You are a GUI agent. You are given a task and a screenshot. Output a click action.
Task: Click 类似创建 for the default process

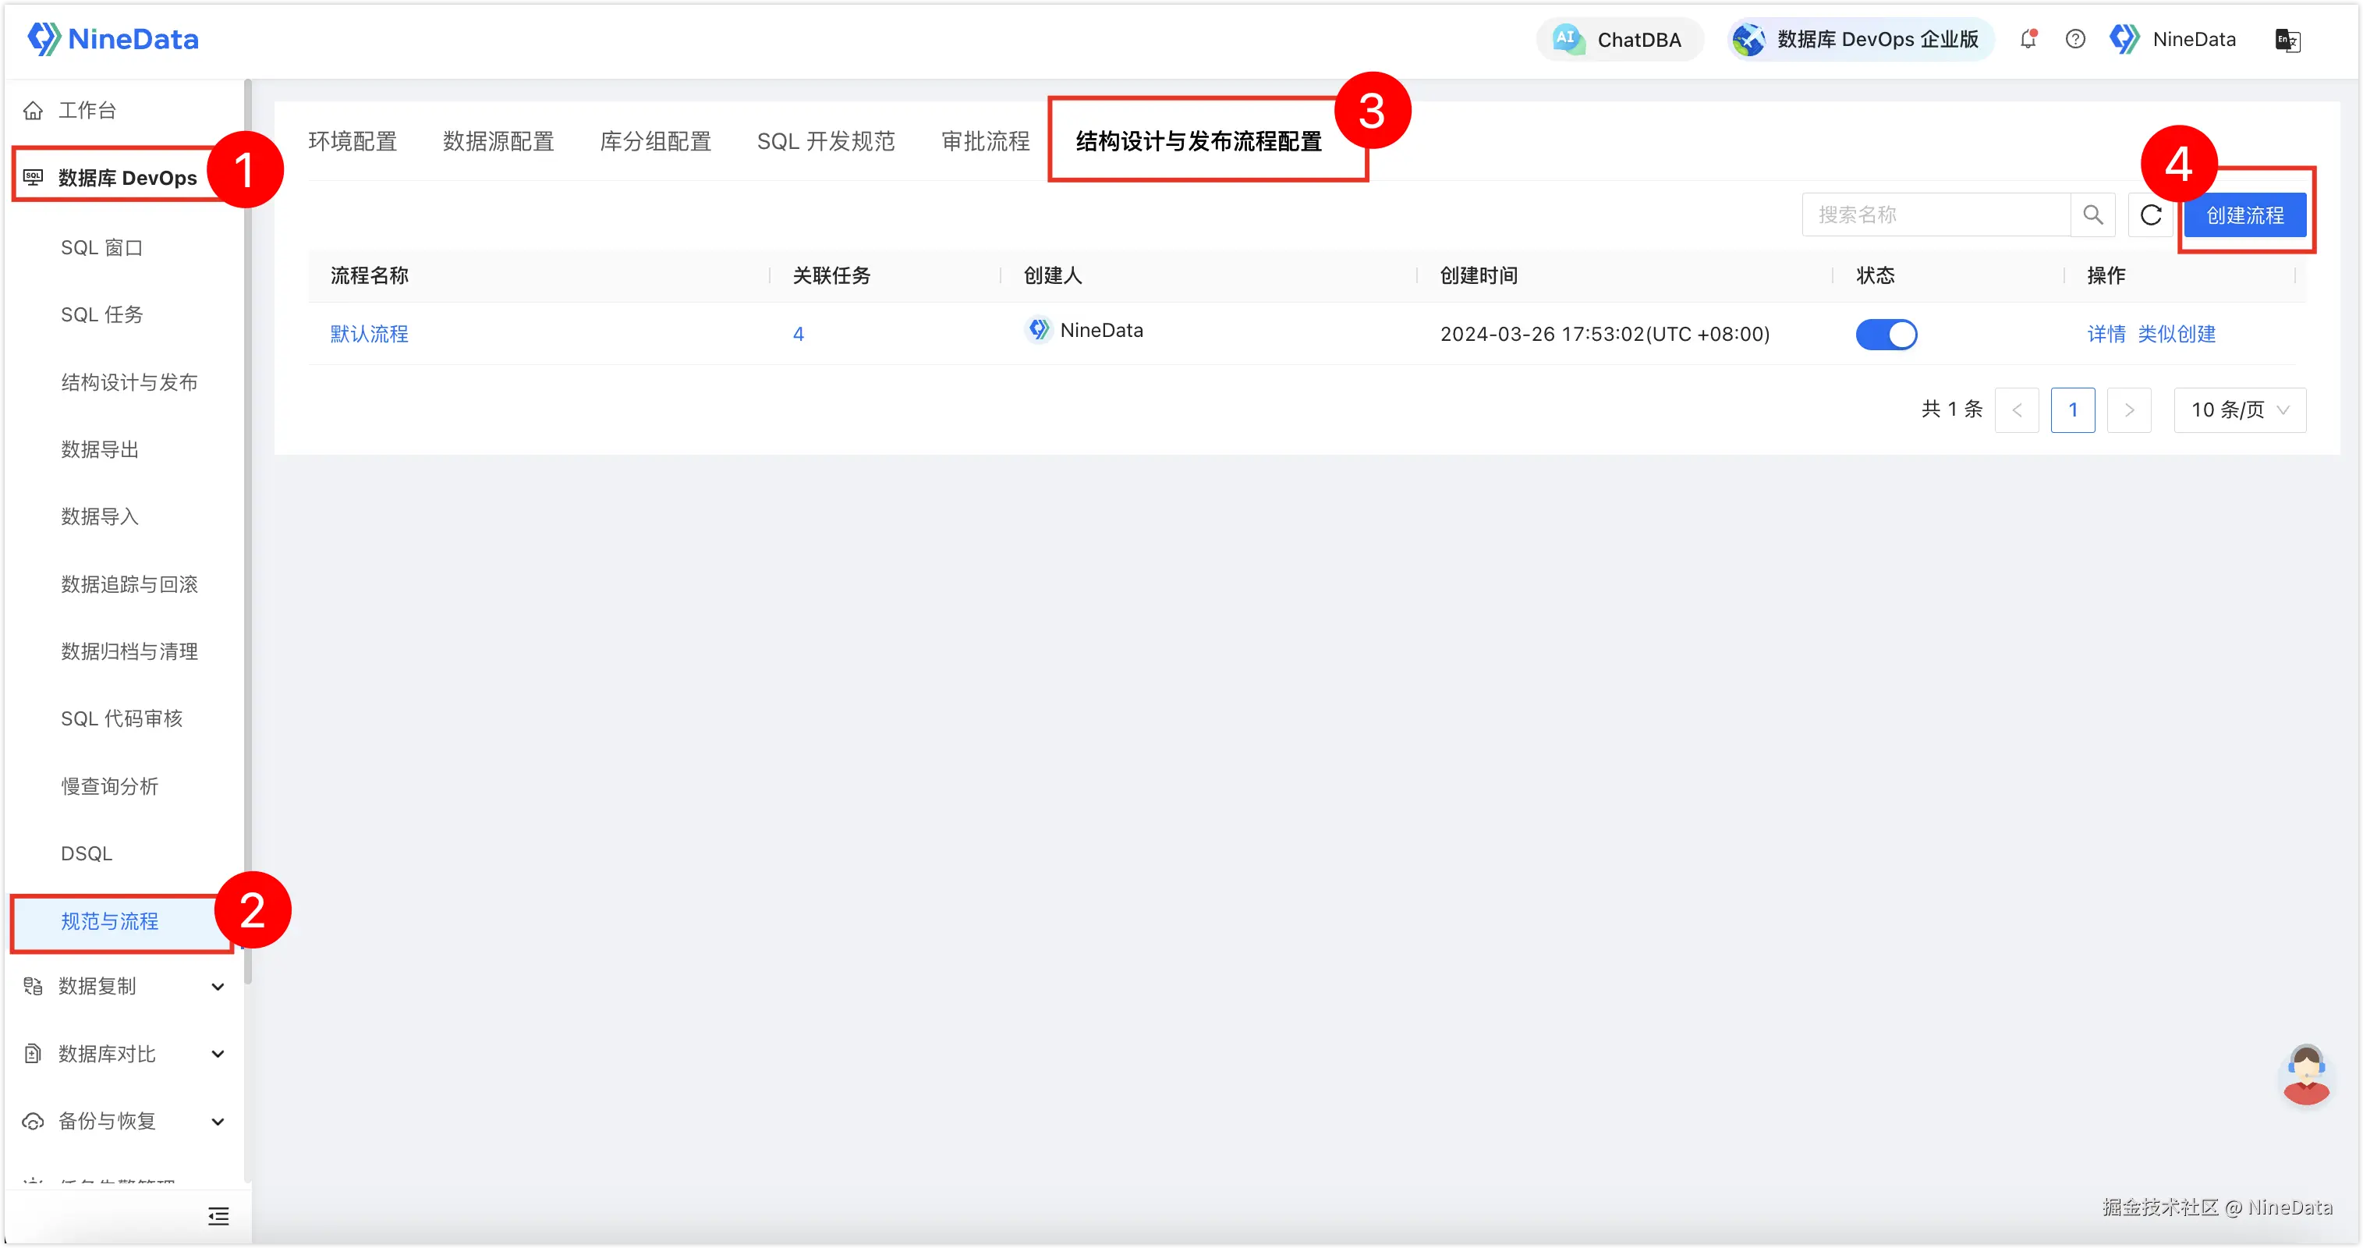(x=2176, y=334)
